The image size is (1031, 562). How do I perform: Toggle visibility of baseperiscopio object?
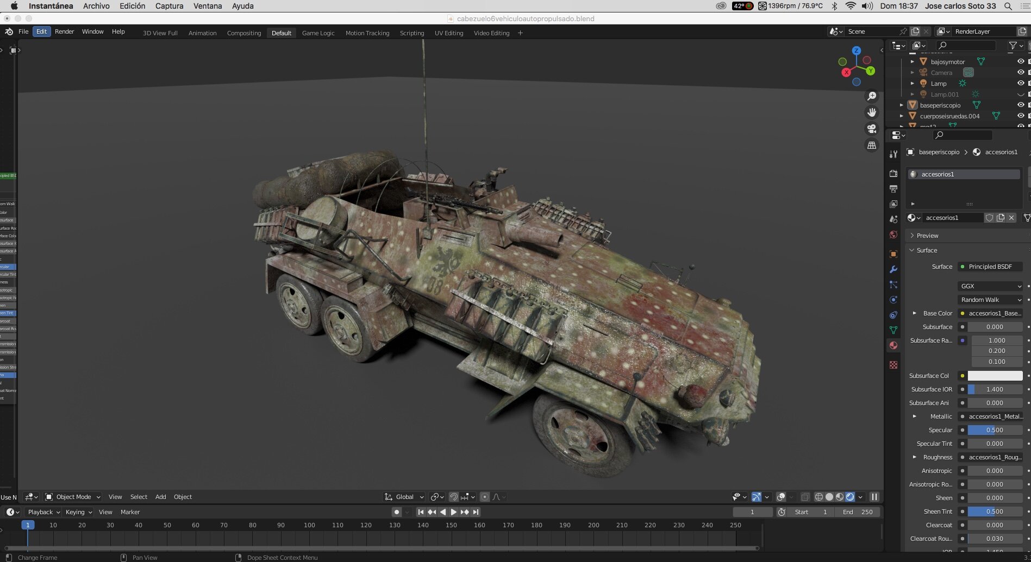click(1021, 105)
